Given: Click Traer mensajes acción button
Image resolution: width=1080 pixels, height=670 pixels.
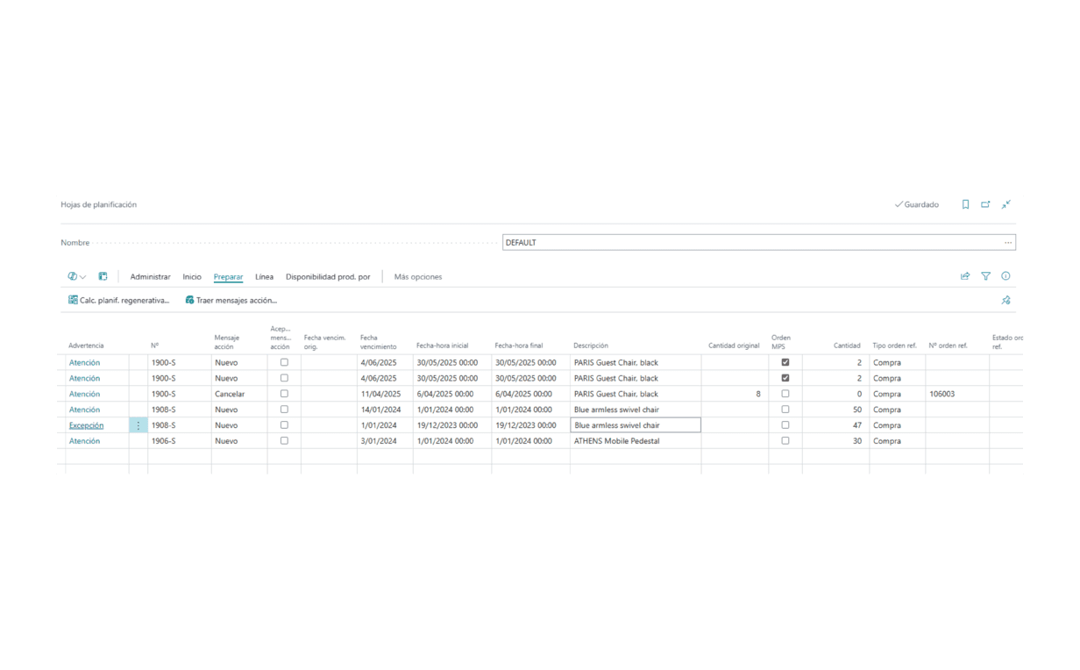Looking at the screenshot, I should (231, 300).
